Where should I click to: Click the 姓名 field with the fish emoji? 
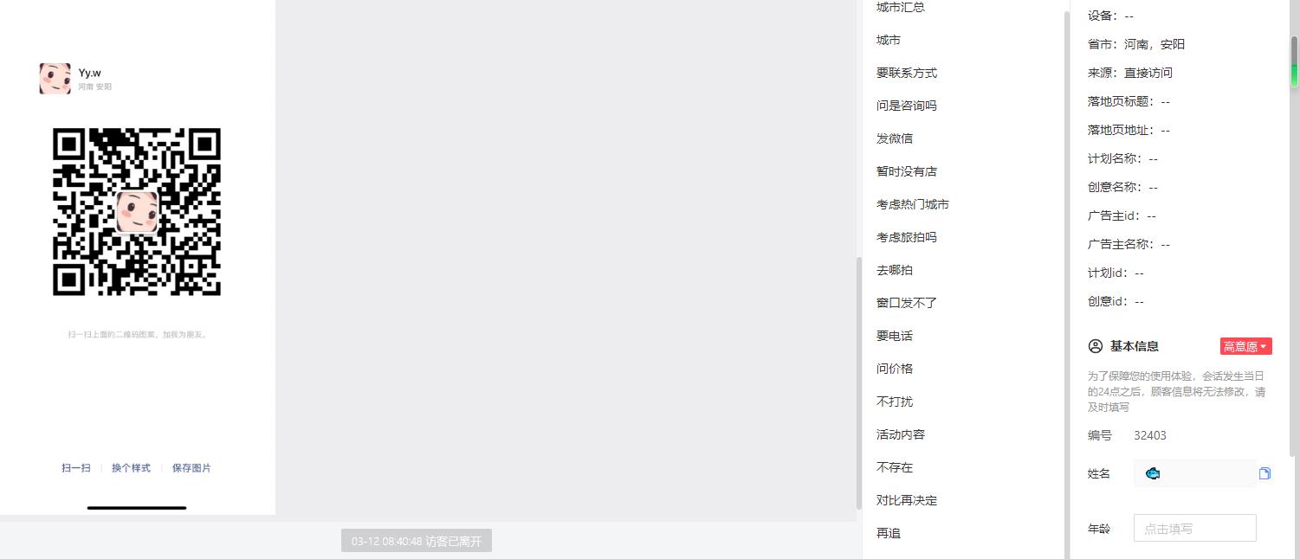[x=1194, y=473]
